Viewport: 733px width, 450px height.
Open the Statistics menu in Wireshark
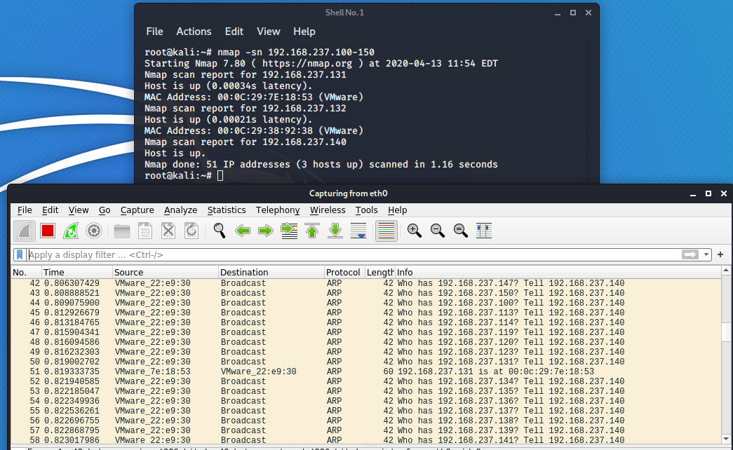(x=226, y=210)
